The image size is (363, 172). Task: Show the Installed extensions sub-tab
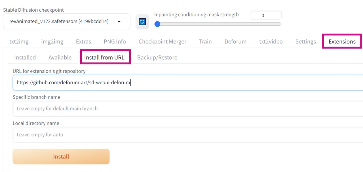point(25,57)
